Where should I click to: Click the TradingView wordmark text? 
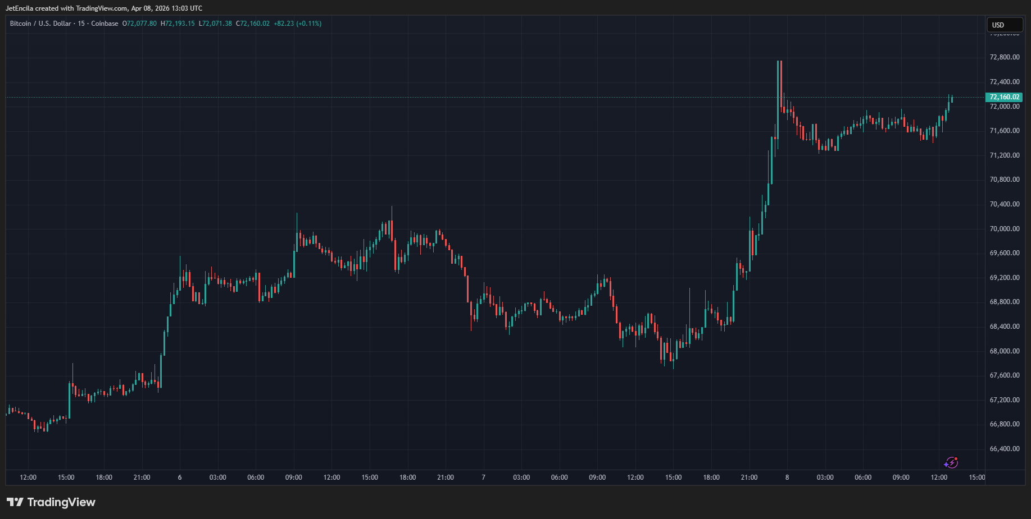pyautogui.click(x=61, y=502)
